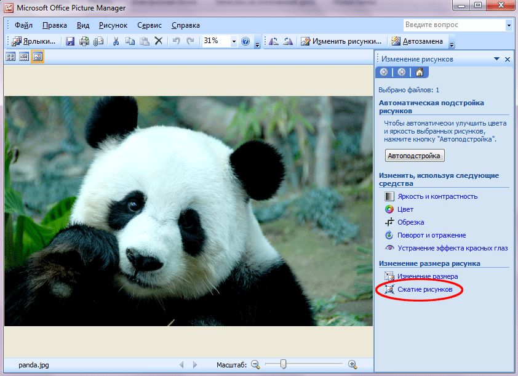
Task: Open help with the blue question mark icon
Action: (x=245, y=41)
